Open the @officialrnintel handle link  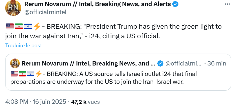point(46,12)
